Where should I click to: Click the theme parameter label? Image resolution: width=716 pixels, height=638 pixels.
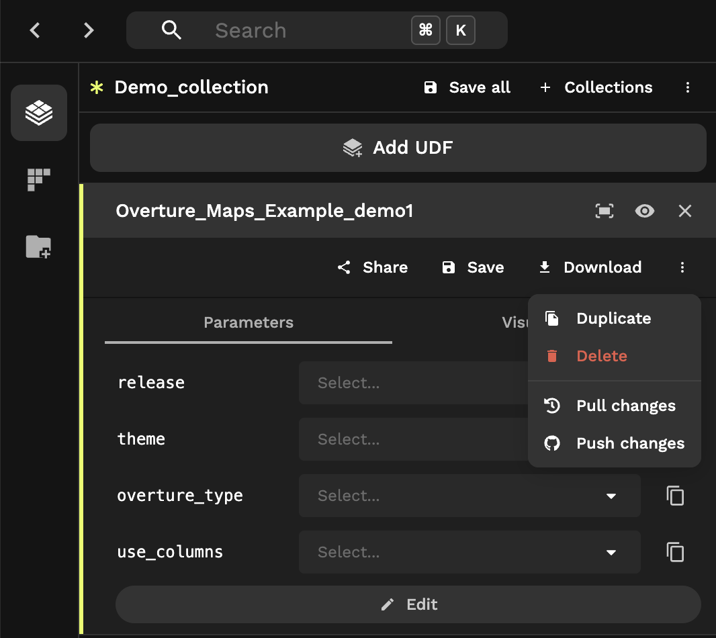pos(141,439)
